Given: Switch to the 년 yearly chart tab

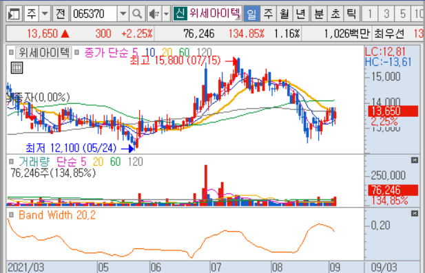Looking at the screenshot, I should (300, 14).
